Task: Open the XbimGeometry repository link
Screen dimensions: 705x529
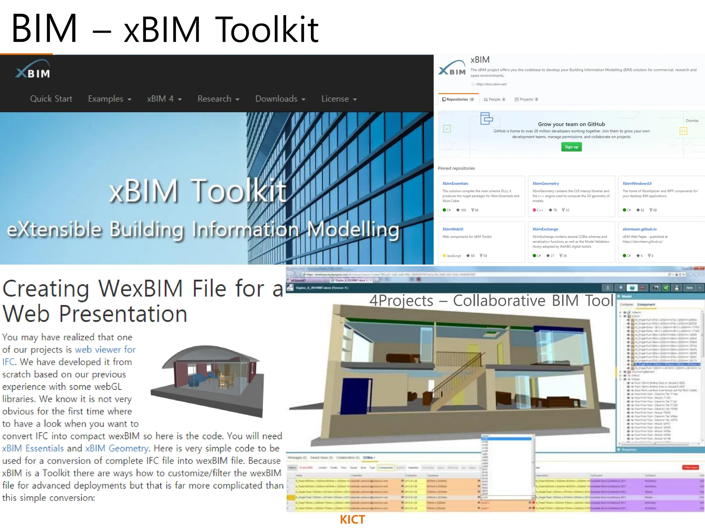Action: (x=545, y=184)
